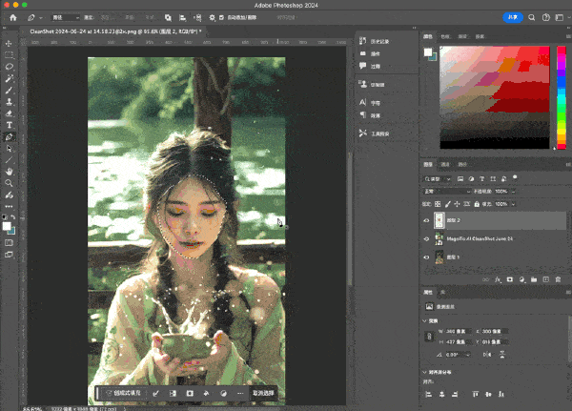Viewport: 572px width, 411px height.
Task: Select the Lasso tool
Action: (x=9, y=67)
